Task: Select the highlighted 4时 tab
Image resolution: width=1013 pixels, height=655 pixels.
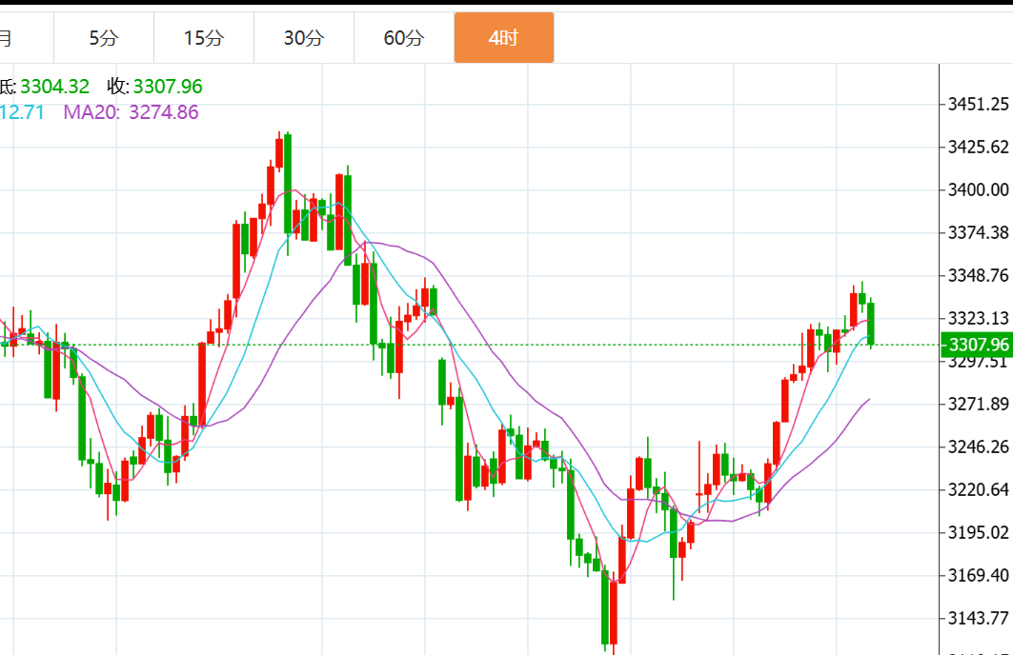Action: (x=504, y=38)
